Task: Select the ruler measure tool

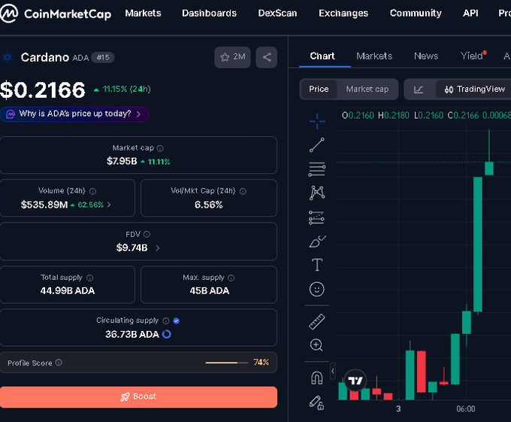Action: 317,321
